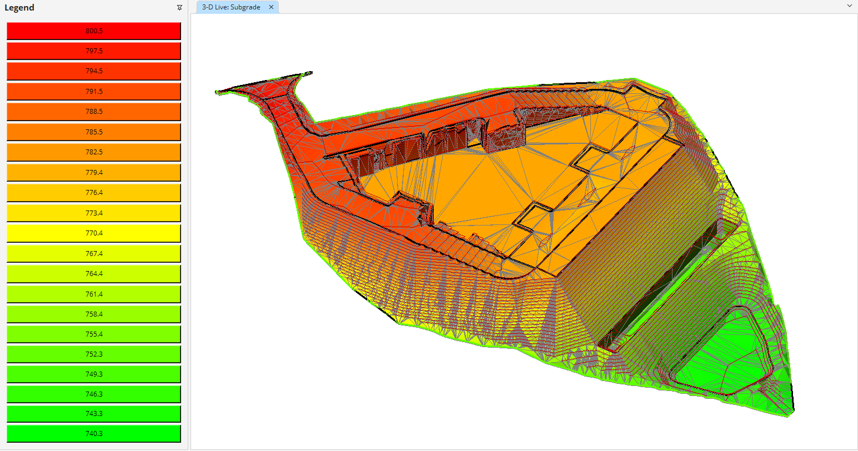Select the red 800.5 elevation swatch

93,31
